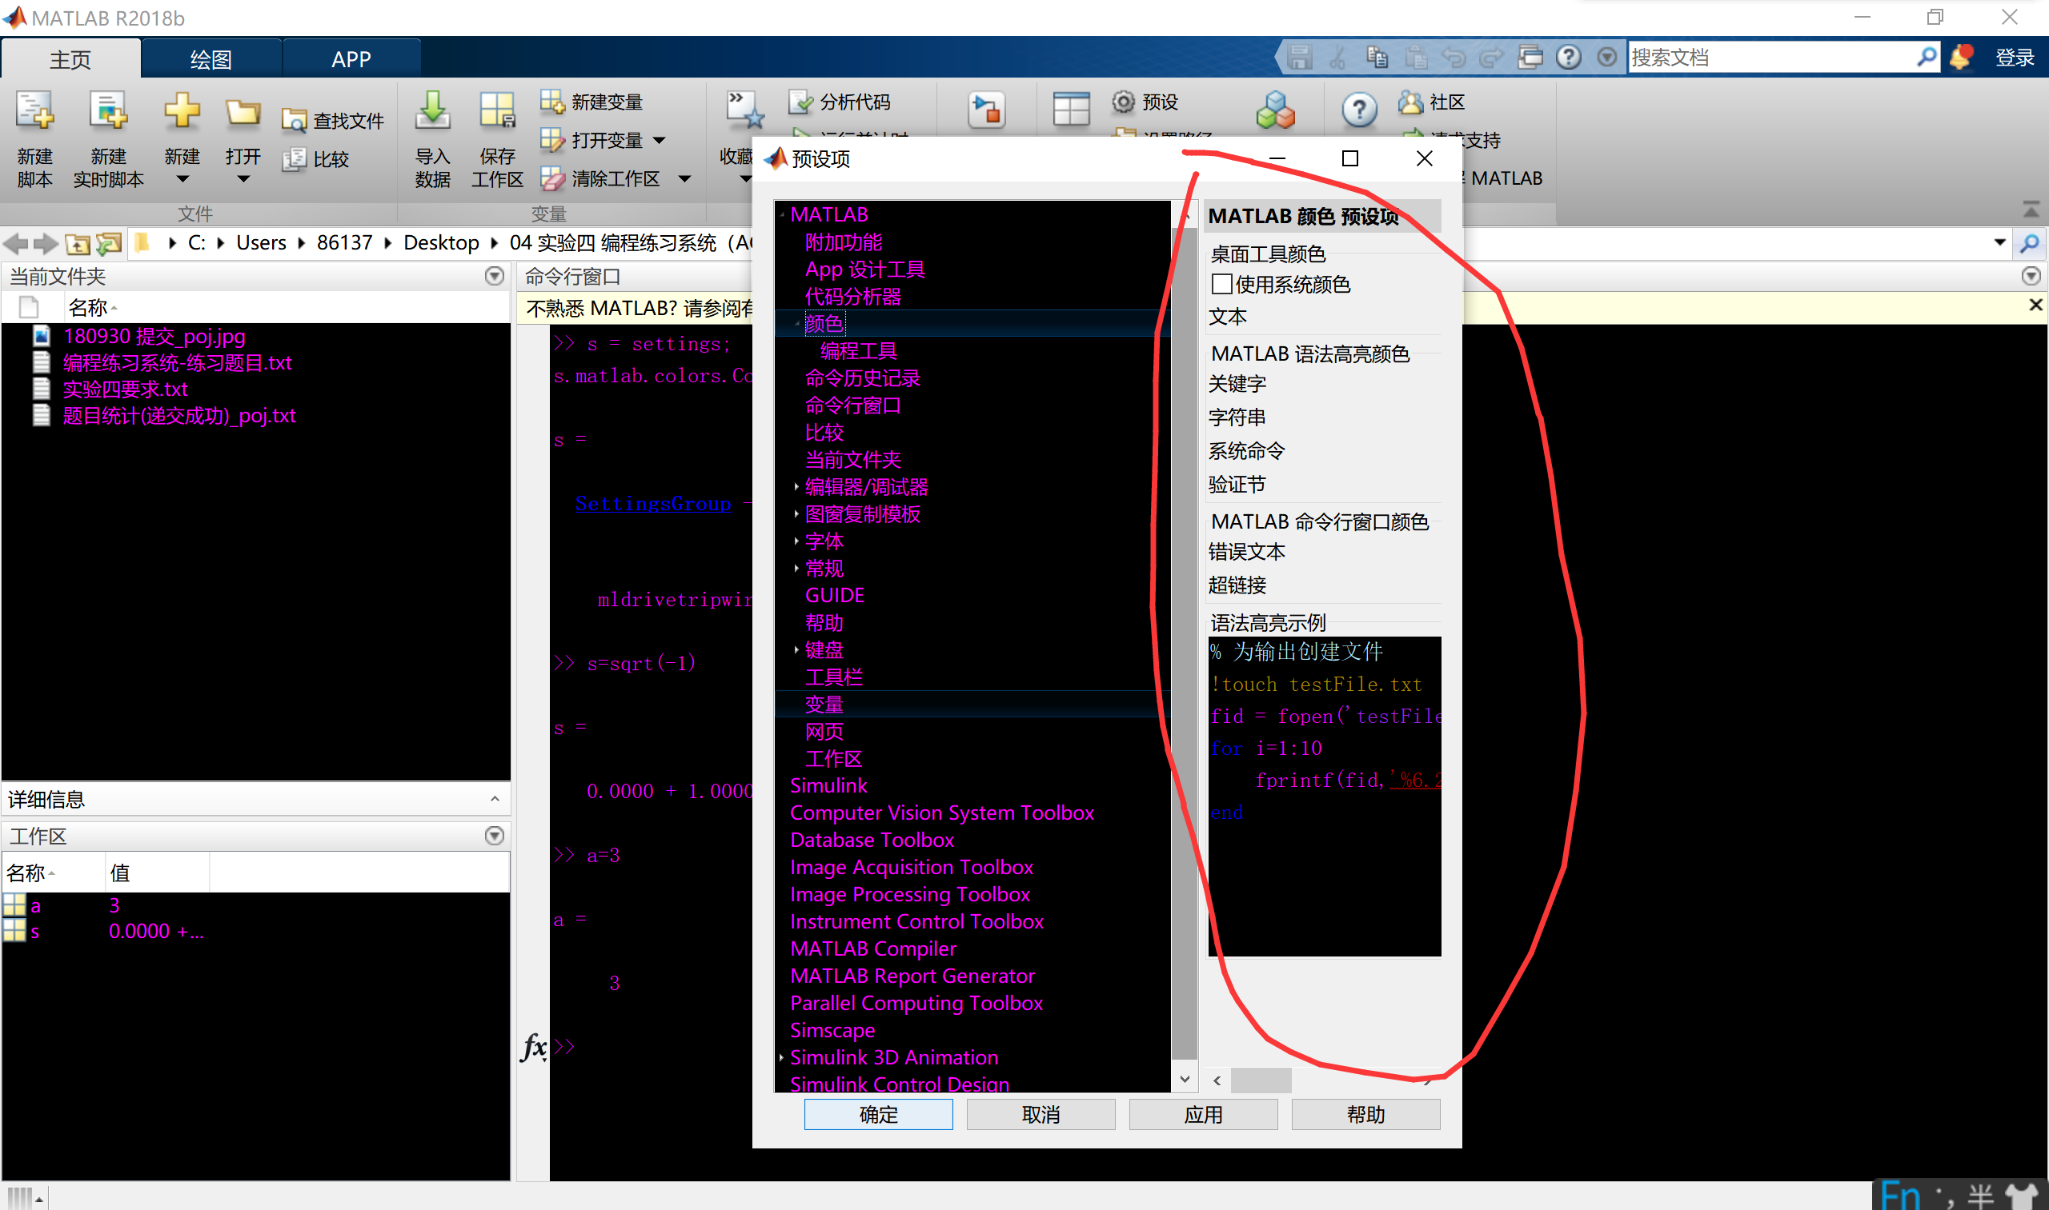Expand the Editor/Debugger tree node
Image resolution: width=2049 pixels, height=1210 pixels.
coord(796,487)
